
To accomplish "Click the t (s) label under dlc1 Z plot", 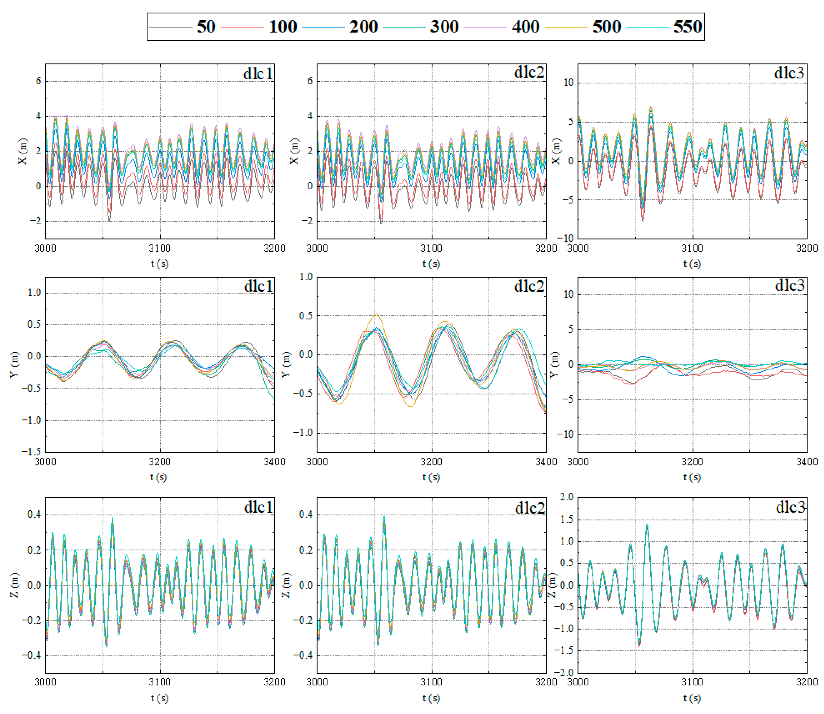I will point(160,698).
